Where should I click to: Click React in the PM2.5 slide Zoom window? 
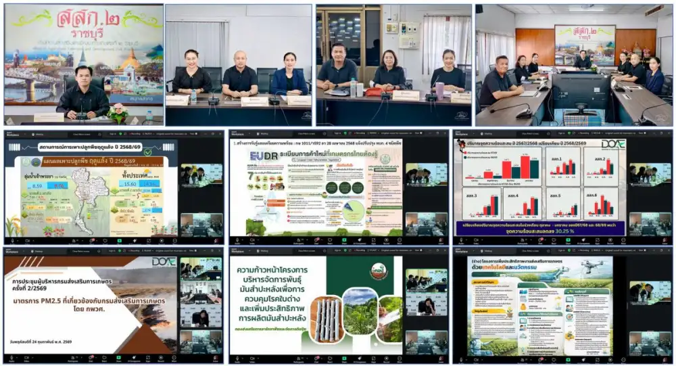pos(105,359)
